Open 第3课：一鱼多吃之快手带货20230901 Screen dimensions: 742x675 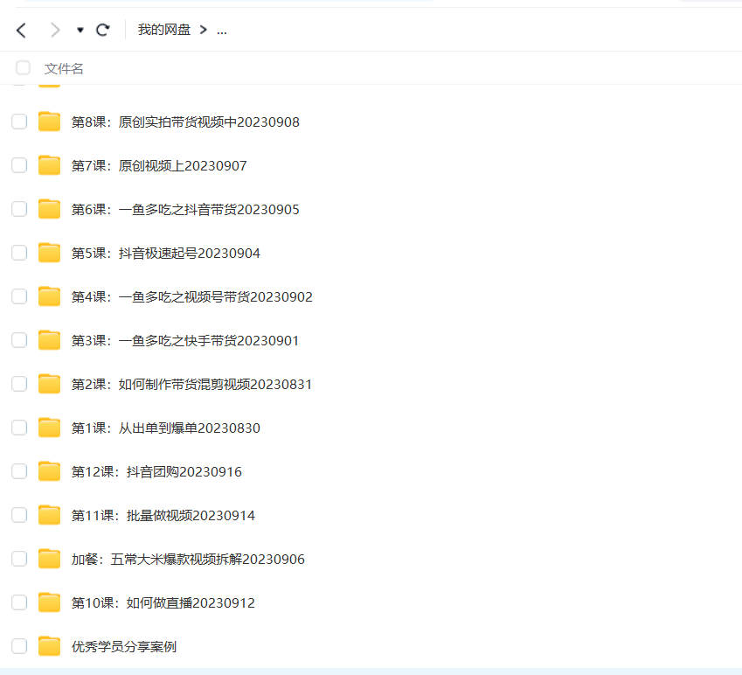[185, 340]
